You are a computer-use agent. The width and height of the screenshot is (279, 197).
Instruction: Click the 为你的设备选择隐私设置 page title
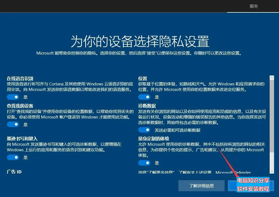[x=140, y=41]
